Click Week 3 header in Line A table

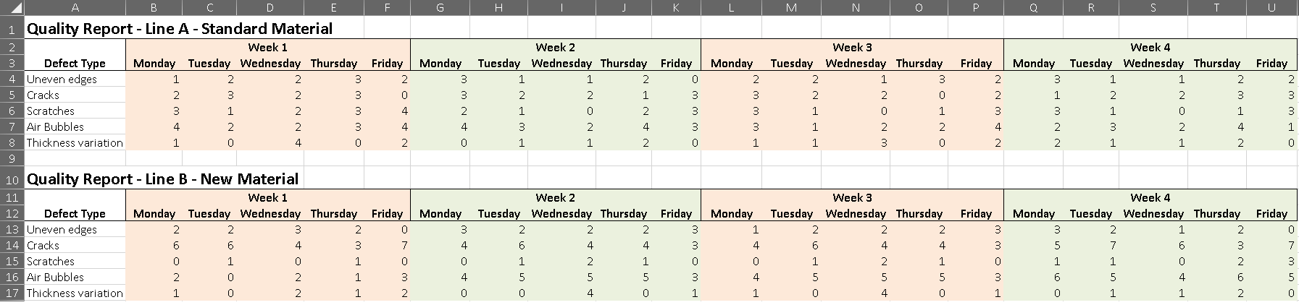pyautogui.click(x=852, y=48)
